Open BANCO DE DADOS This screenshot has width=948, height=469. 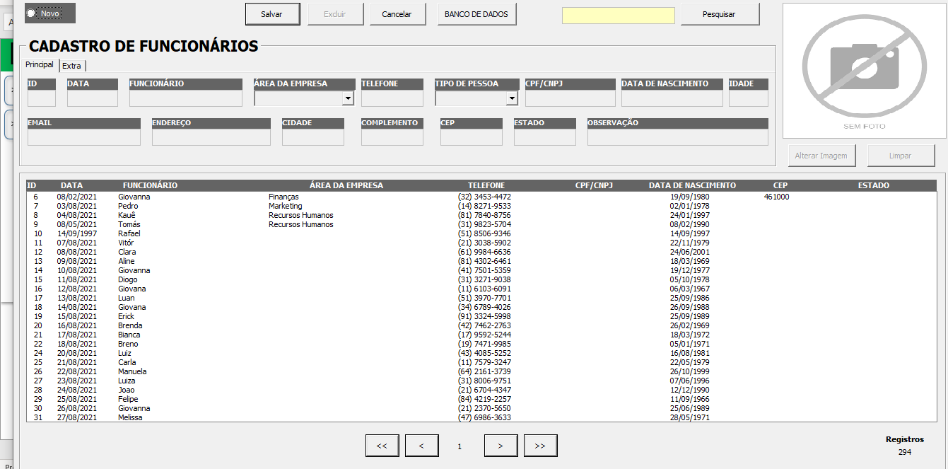pos(476,14)
